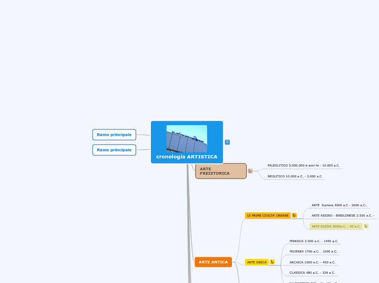The image size is (379, 283).
Task: Click the CLASSICA 480 a.C. - 326 a.C. branch
Action: pyautogui.click(x=312, y=273)
